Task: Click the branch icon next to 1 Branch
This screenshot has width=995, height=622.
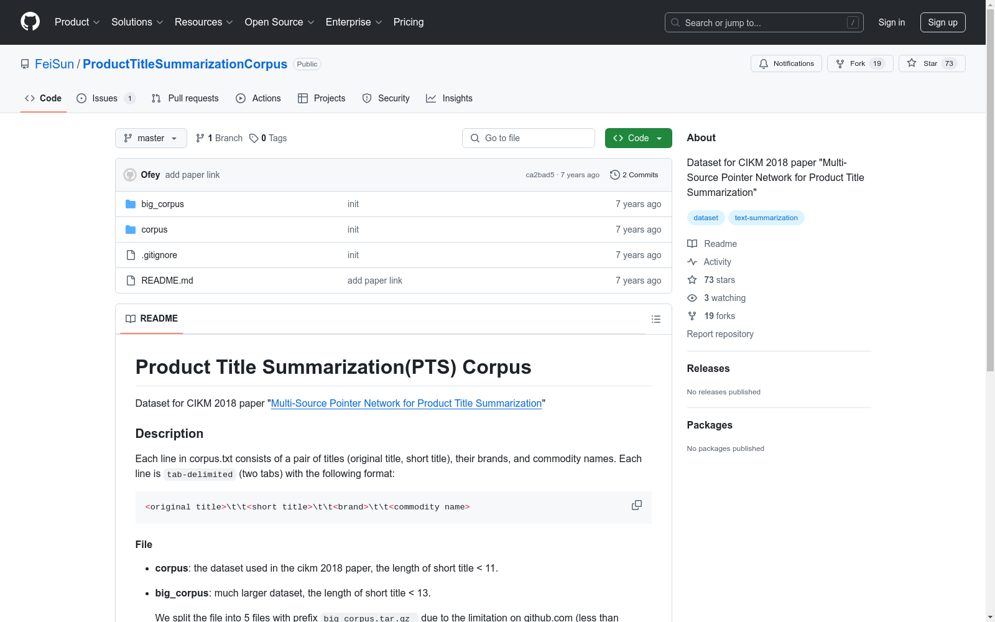Action: pos(200,138)
